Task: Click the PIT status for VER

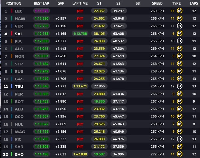Action: point(80,26)
